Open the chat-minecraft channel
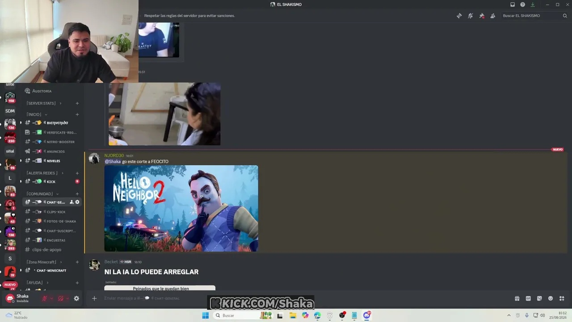Screen dimensions: 572x322 click(52, 271)
